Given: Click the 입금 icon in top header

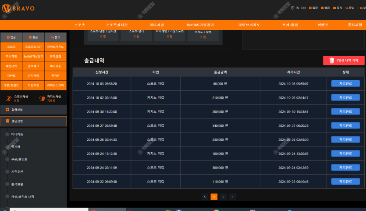Looking at the screenshot, I should point(310,8).
